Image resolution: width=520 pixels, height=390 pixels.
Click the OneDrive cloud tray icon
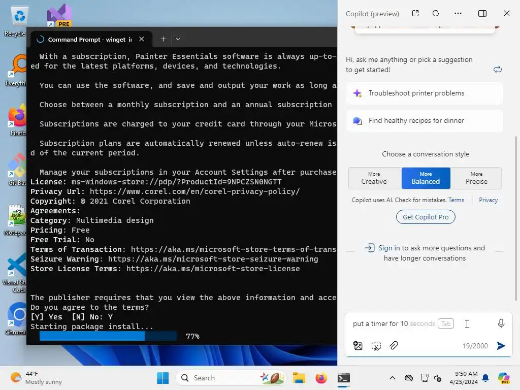(x=409, y=378)
